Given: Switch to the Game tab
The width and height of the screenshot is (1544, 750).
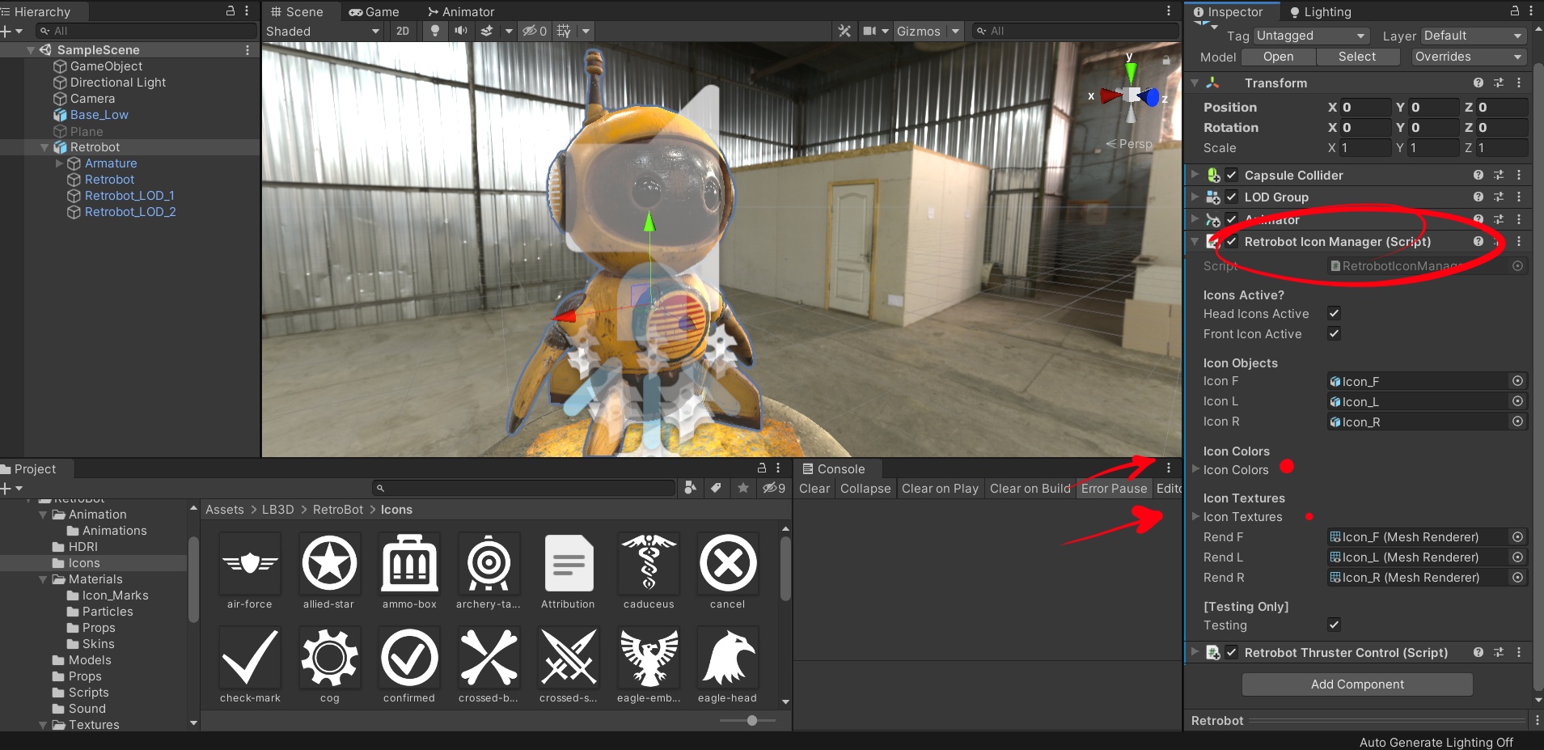Looking at the screenshot, I should pyautogui.click(x=375, y=11).
